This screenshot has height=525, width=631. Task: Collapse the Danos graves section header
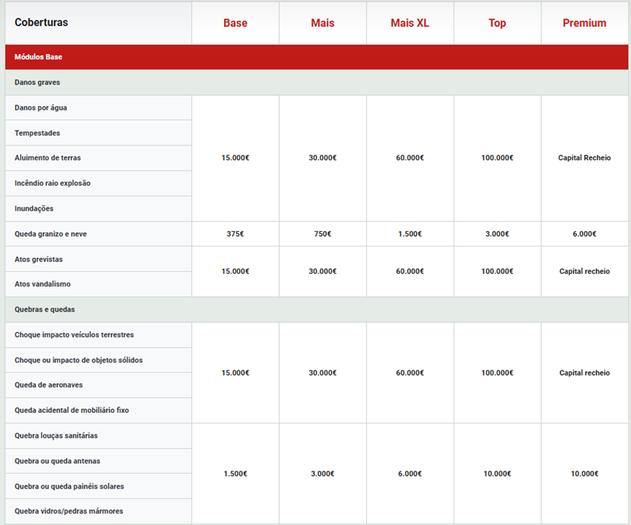click(x=37, y=82)
